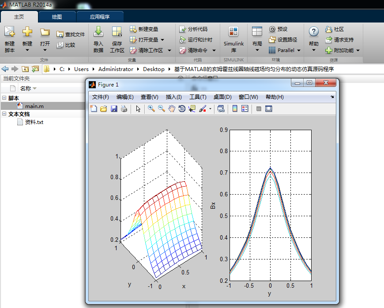Open the Figure View (查看) menu
Screen dimensions: 384x308
pyautogui.click(x=149, y=97)
